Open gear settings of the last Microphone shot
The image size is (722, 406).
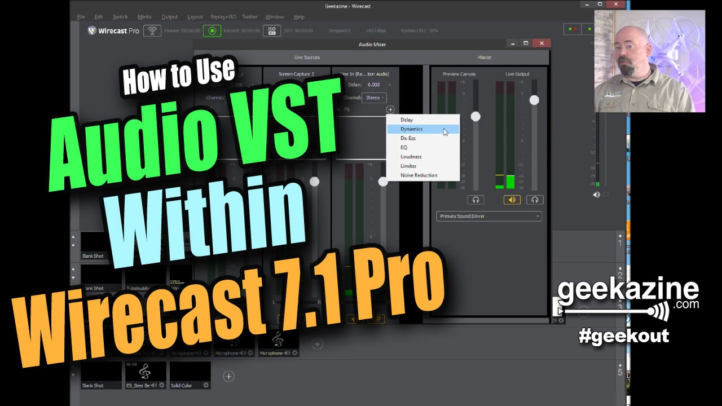[x=295, y=353]
